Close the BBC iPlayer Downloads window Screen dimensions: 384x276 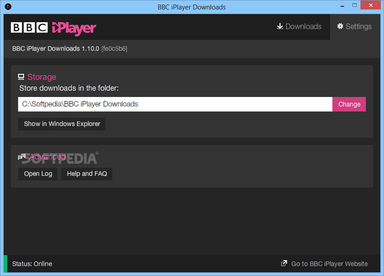[370, 5]
